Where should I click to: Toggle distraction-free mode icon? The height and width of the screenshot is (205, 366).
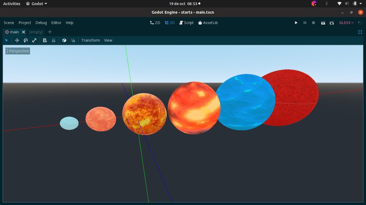360,32
